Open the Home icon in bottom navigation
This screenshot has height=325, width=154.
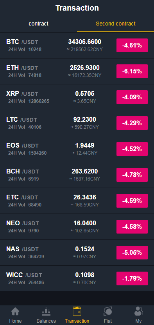click(15, 311)
